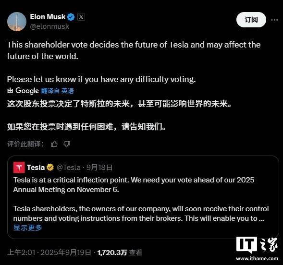Image resolution: width=283 pixels, height=265 pixels.
Task: Click the 订阅 subscribe button
Action: pyautogui.click(x=251, y=20)
